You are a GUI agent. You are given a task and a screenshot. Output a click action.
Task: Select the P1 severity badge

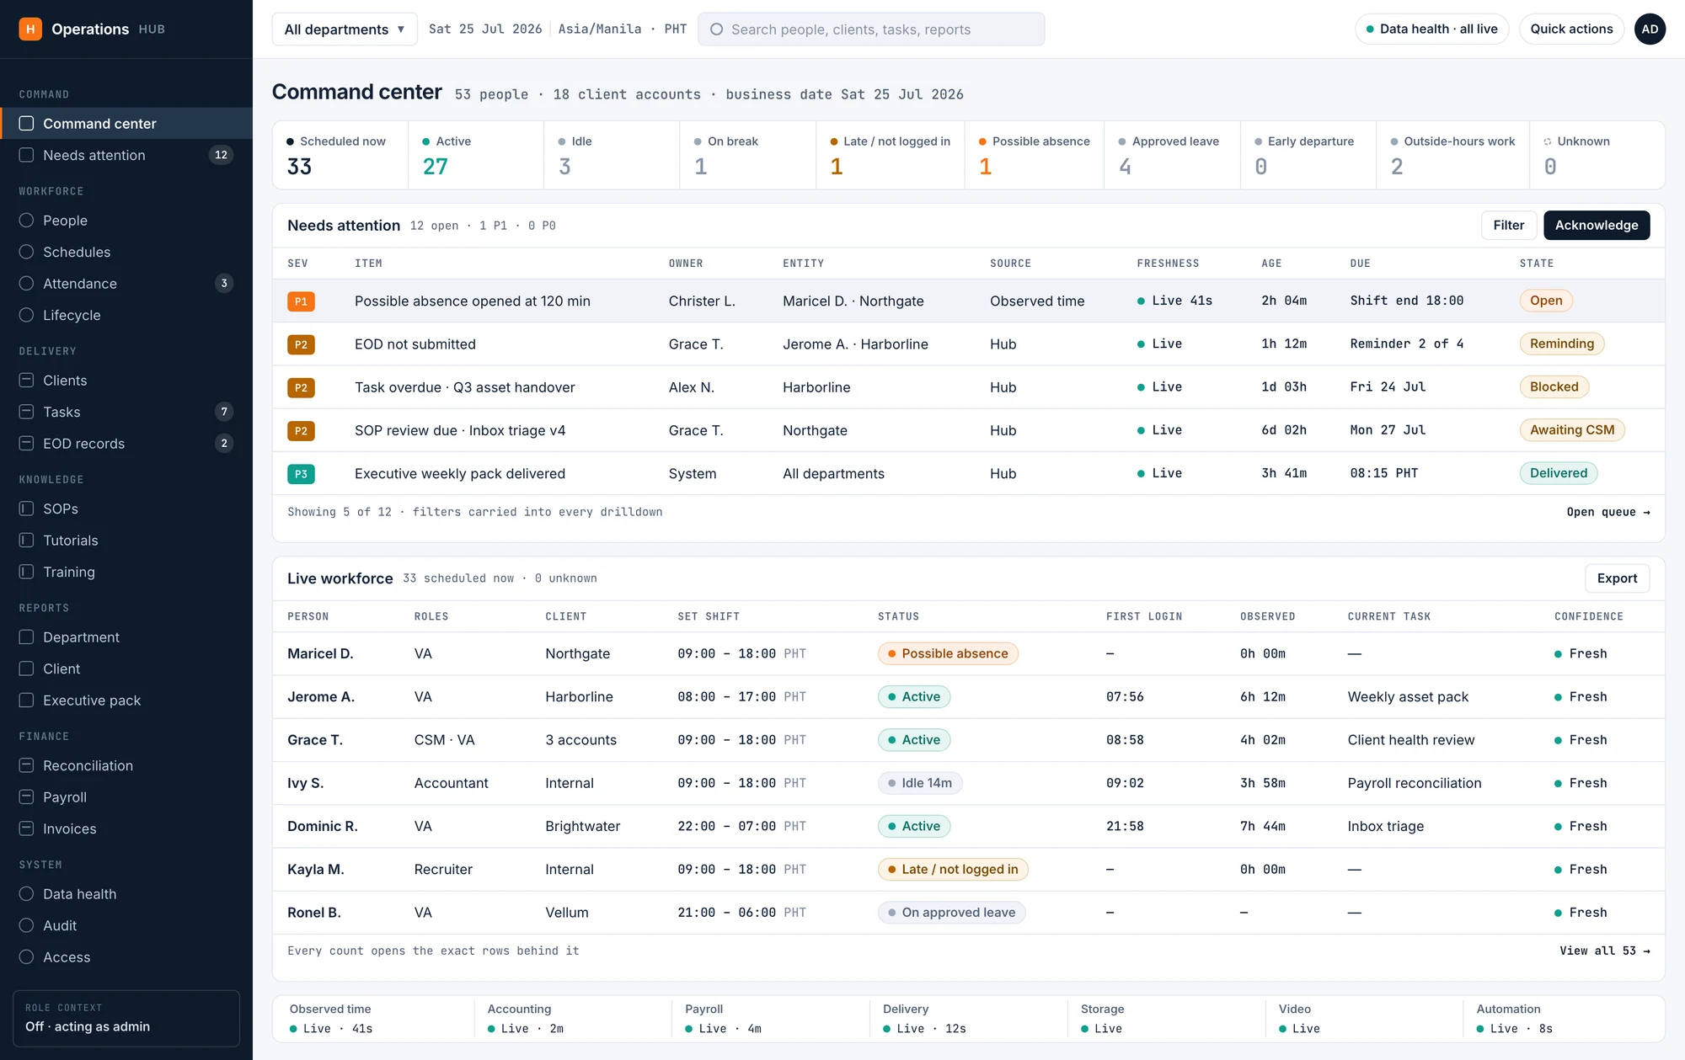301,301
